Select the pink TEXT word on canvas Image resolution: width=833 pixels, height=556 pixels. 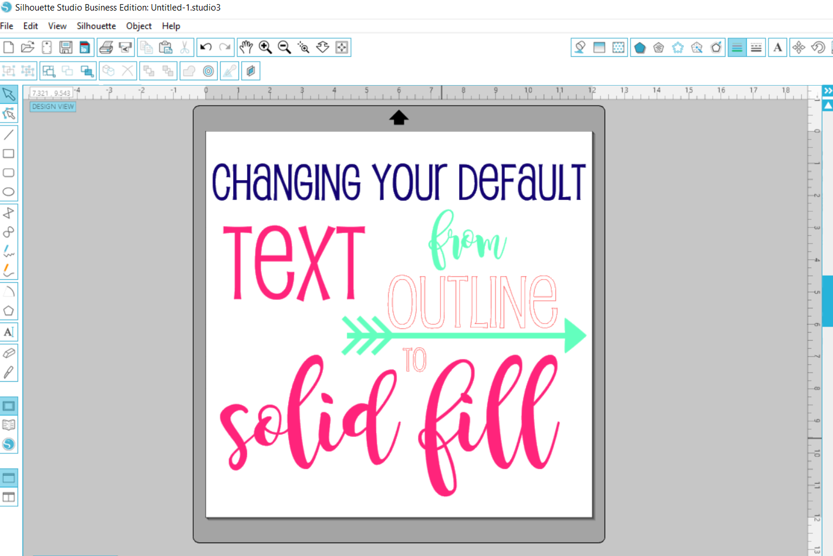tap(294, 263)
